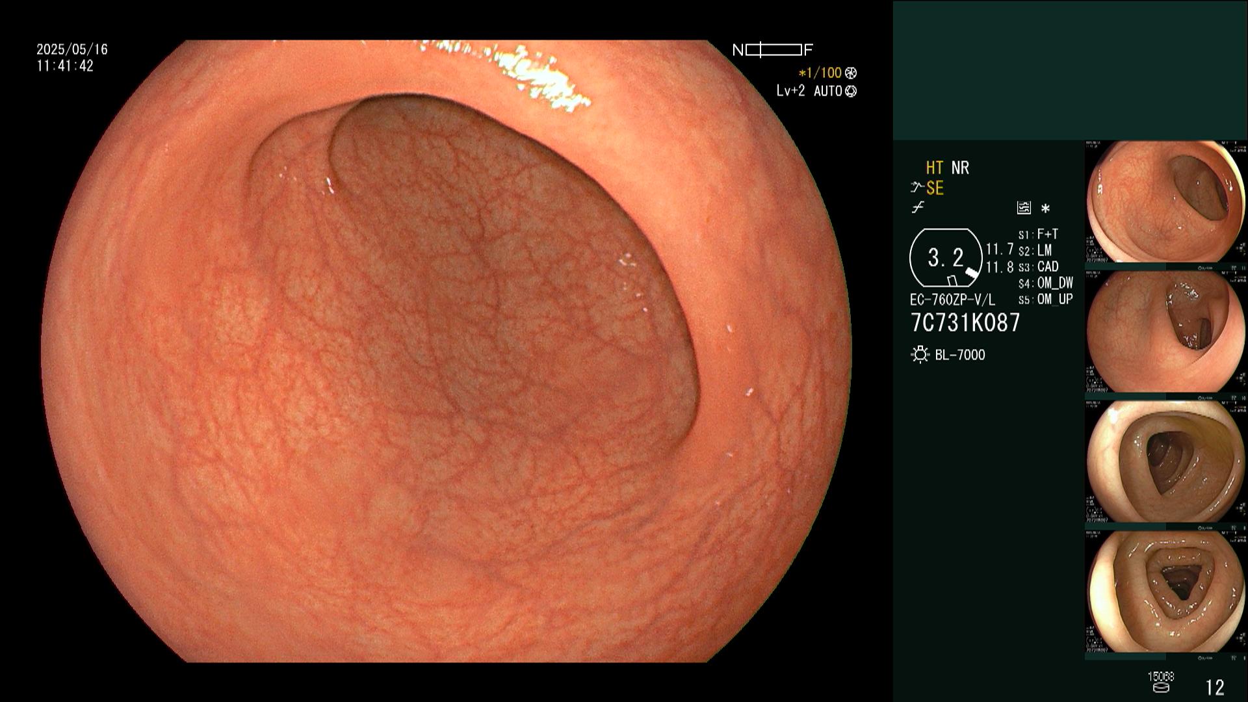Click the AUTO iris mode text
Viewport: 1248px width, 702px height.
click(827, 91)
